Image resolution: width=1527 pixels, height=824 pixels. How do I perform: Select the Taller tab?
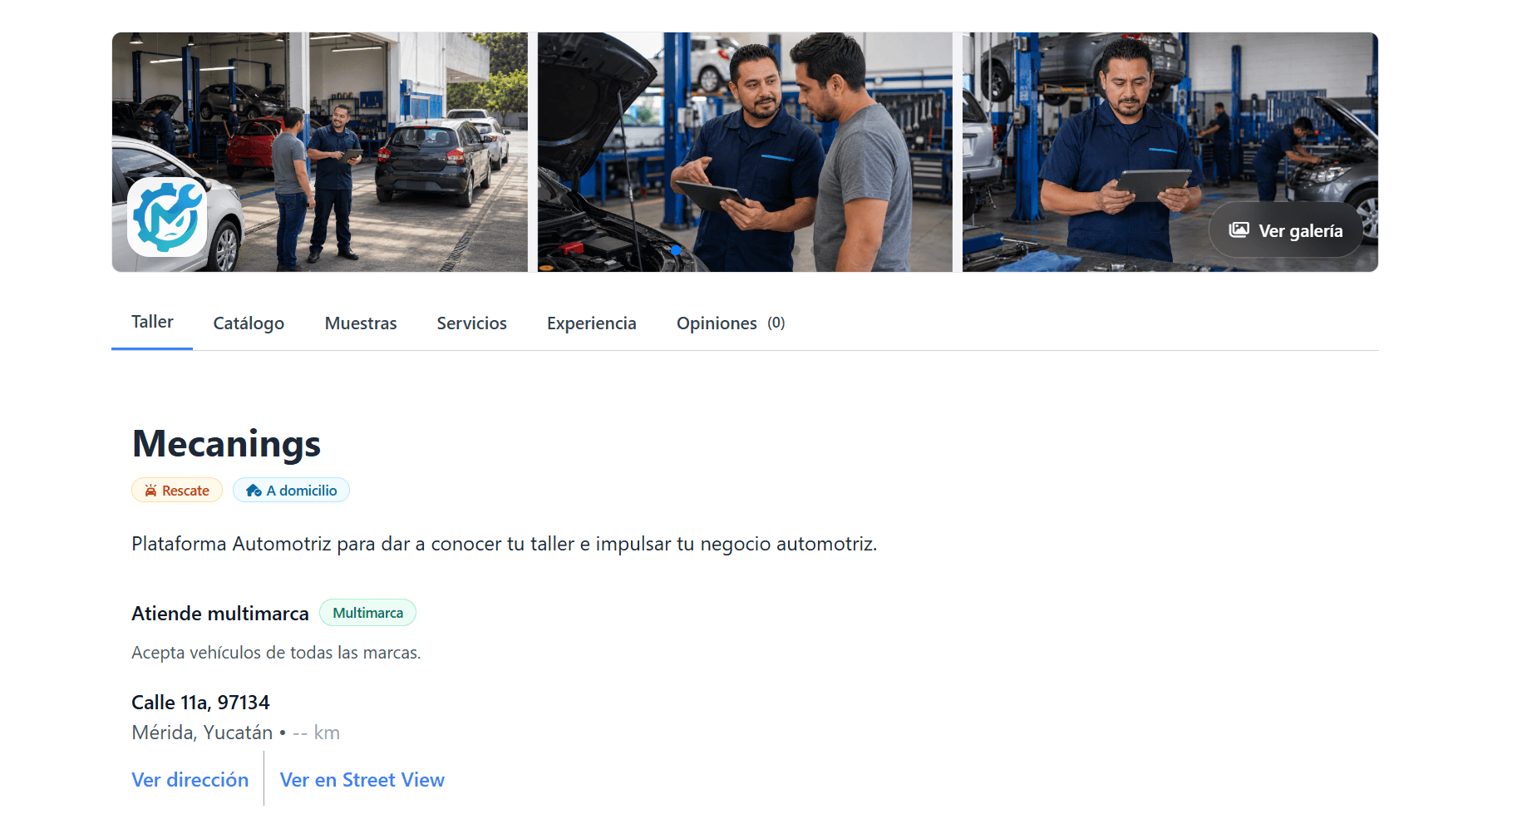152,323
